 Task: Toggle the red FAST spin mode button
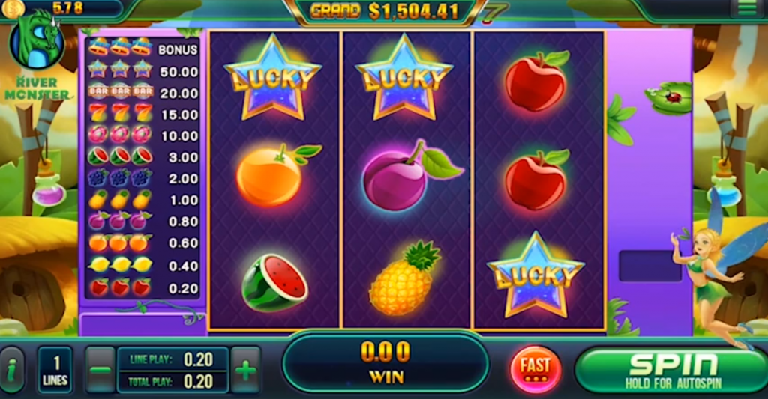535,369
